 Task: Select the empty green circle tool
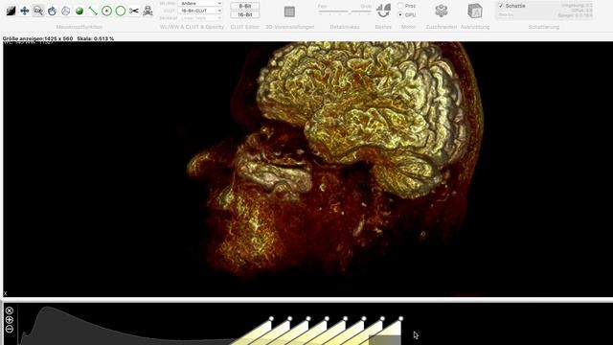[121, 11]
